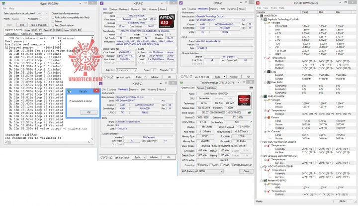
Task: Switch to the Super PI [CPU #1] tab
Action: 33,30
